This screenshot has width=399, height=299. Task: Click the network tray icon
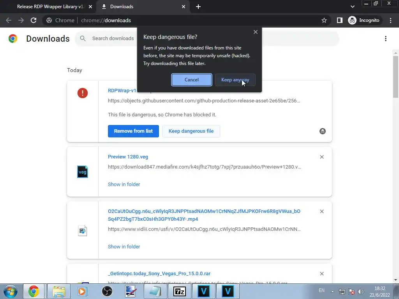coord(342,292)
